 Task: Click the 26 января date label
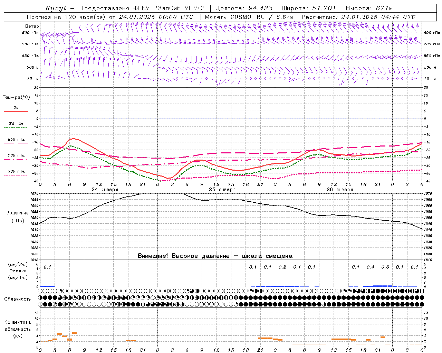coord(339,190)
